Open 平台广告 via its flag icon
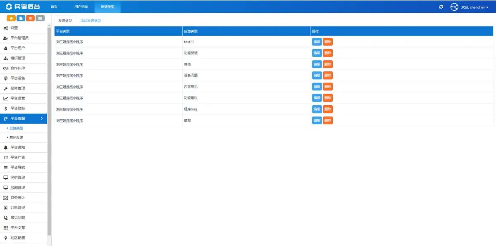Screen dimensions: 496x246 [x=6, y=157]
